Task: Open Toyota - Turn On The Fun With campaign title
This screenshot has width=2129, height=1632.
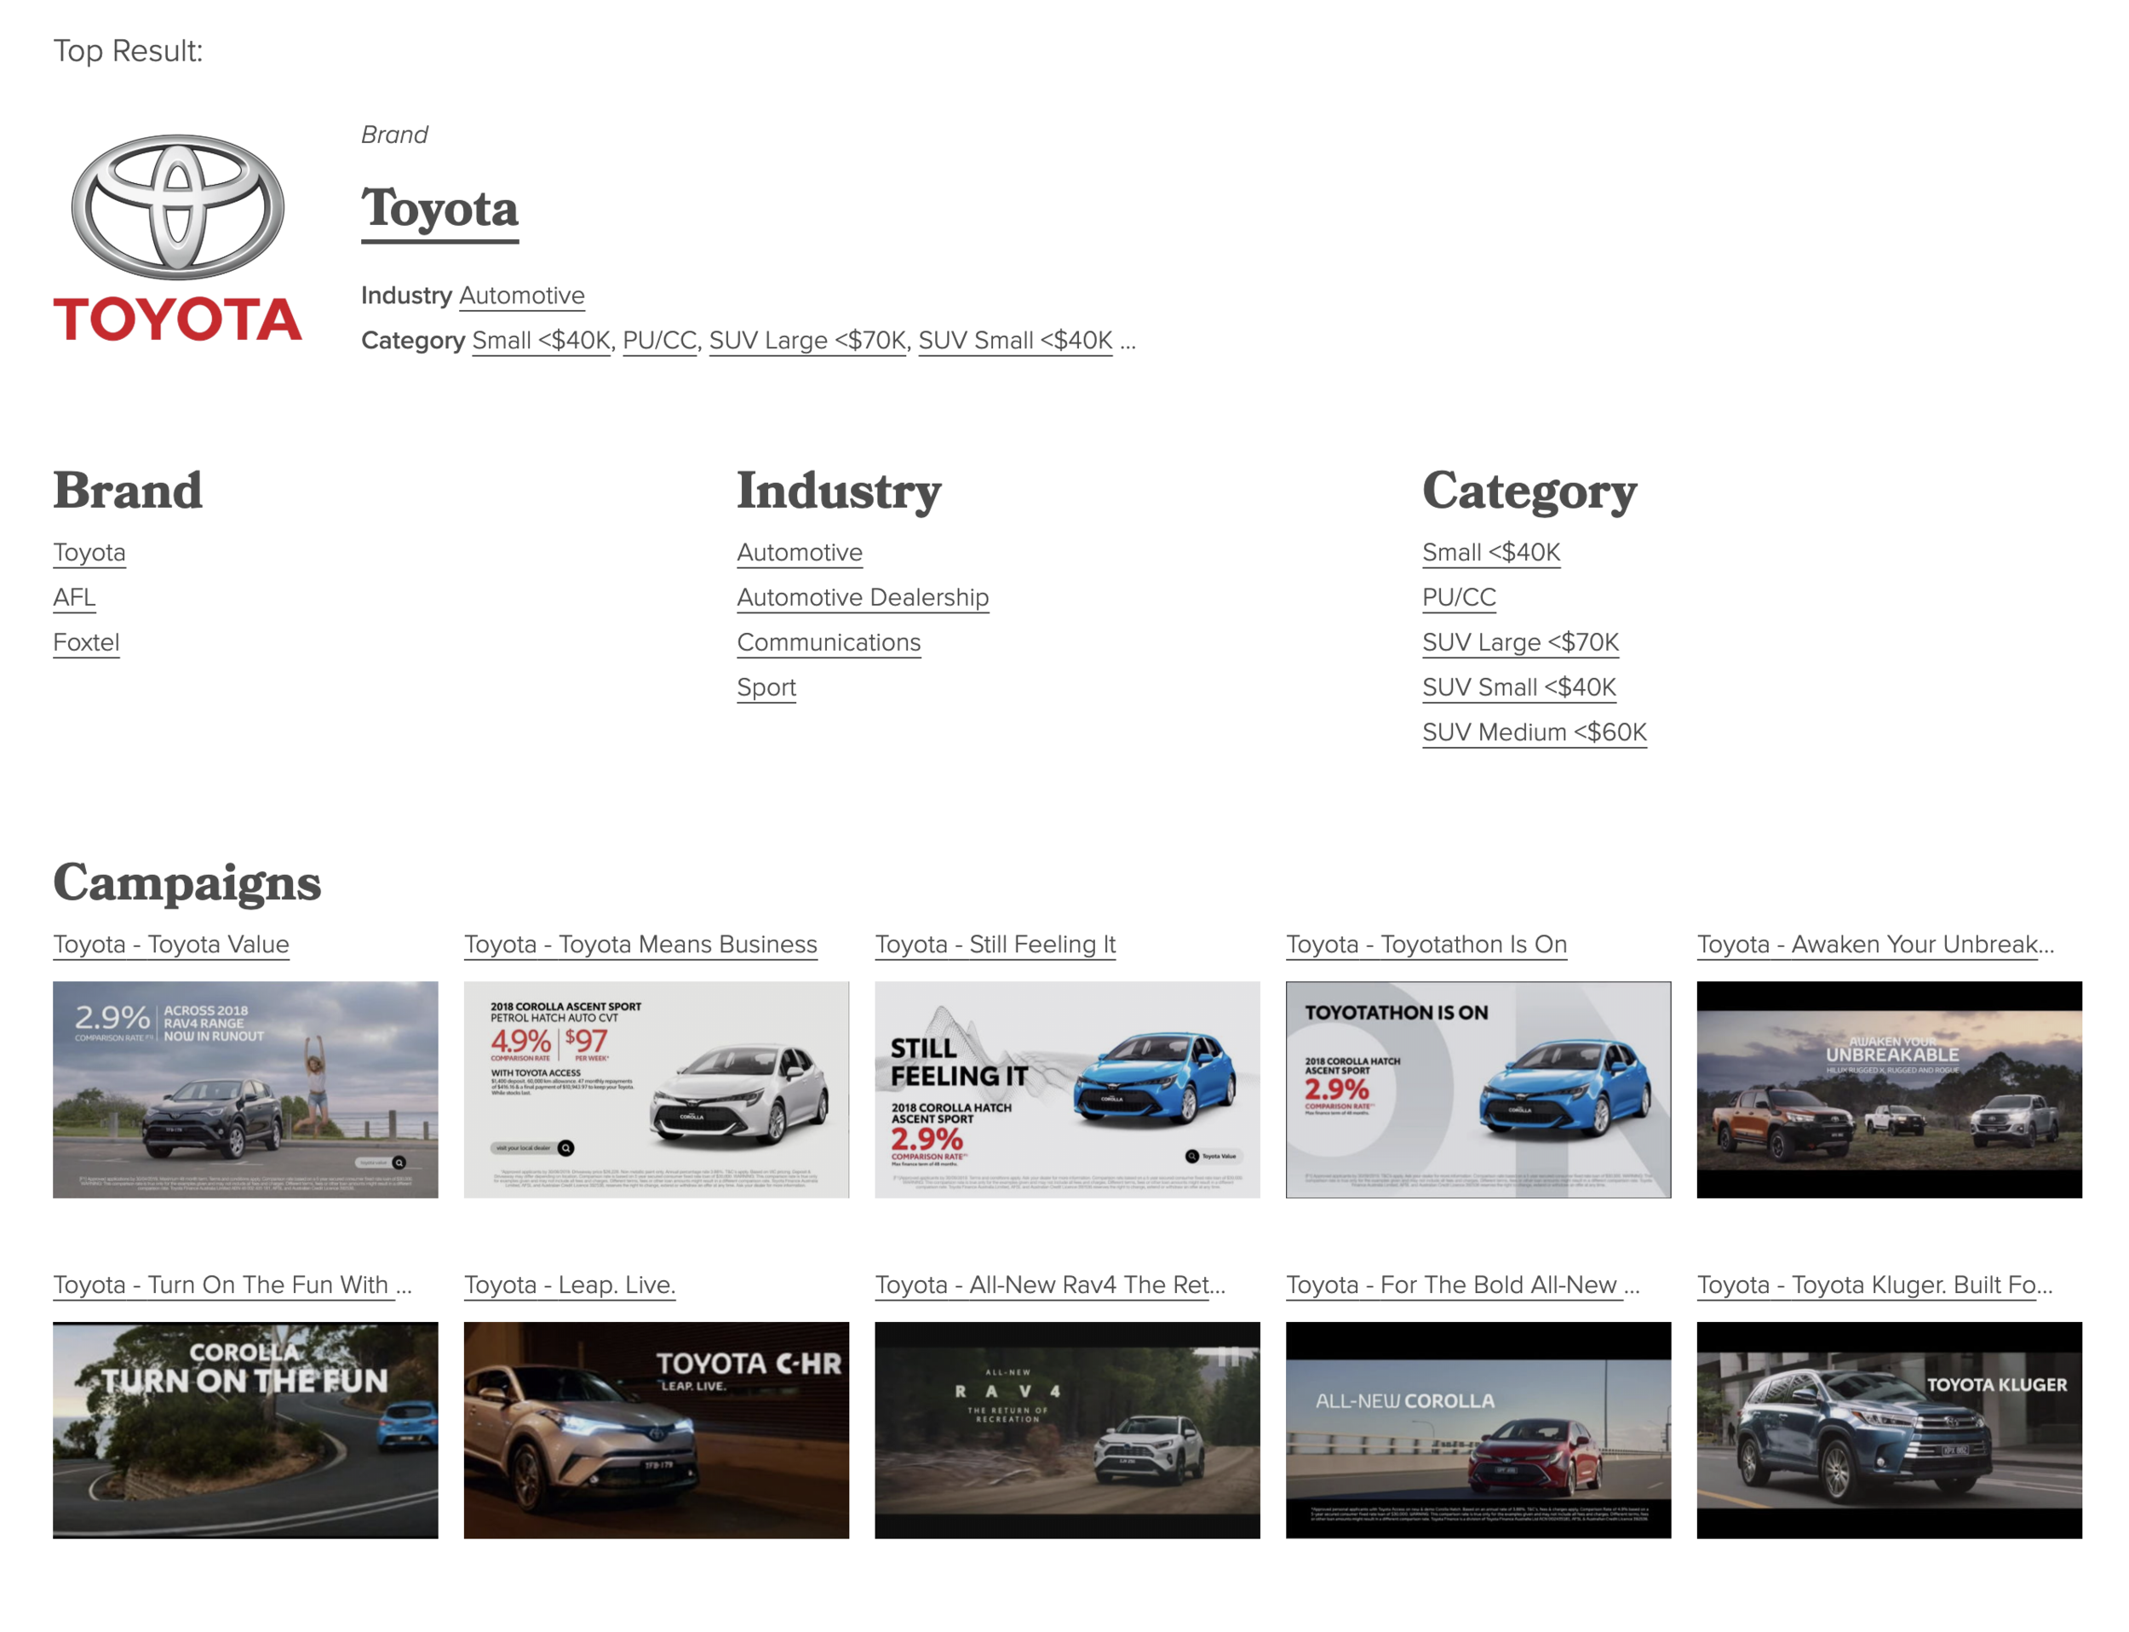Action: click(x=233, y=1284)
